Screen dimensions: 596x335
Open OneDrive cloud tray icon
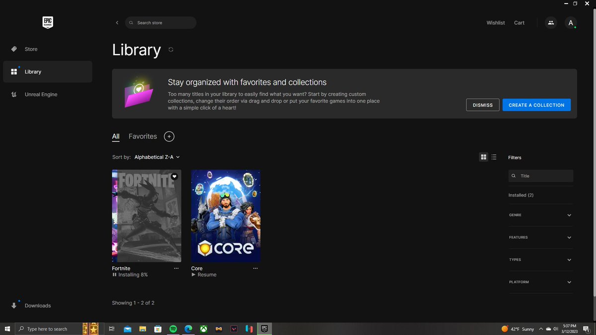548,329
